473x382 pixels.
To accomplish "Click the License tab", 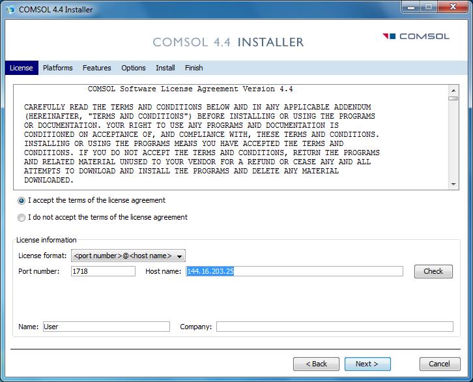I will (21, 68).
